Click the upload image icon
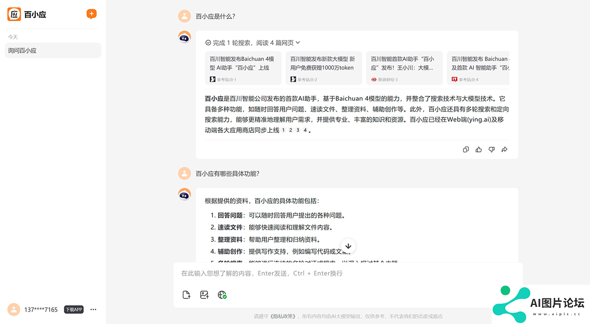 205,295
